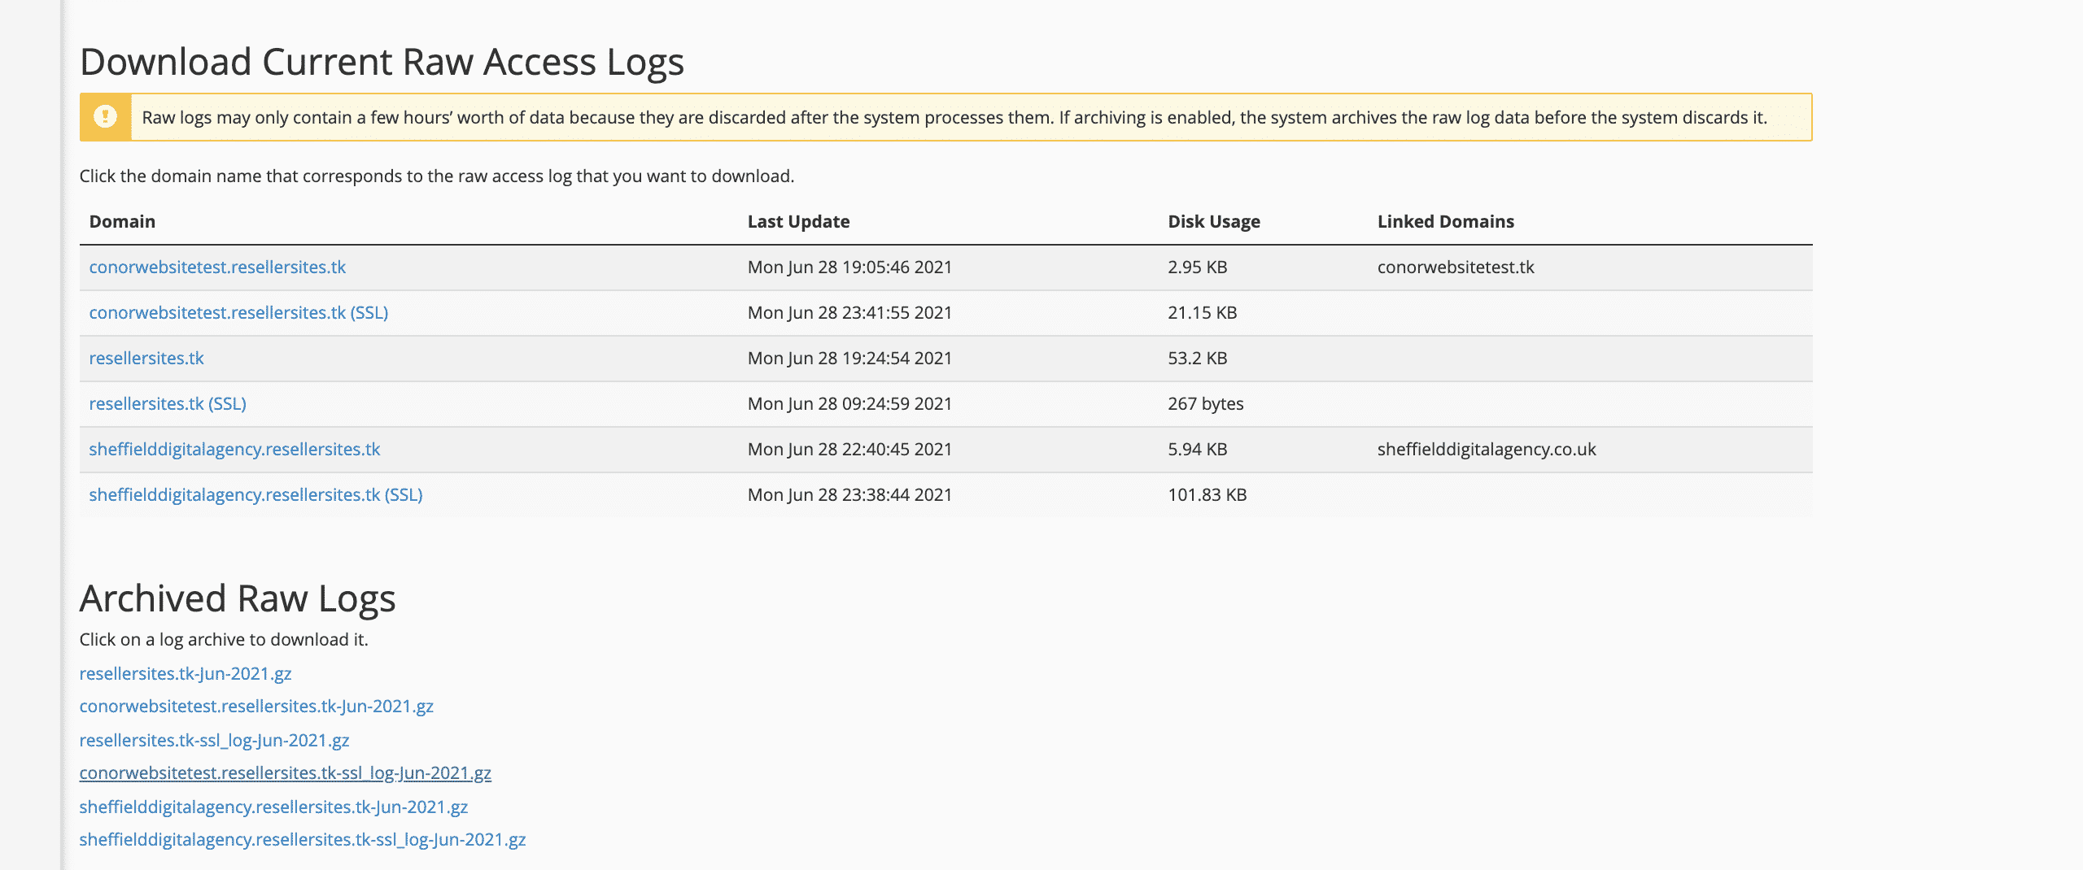The height and width of the screenshot is (870, 2083).
Task: Click the Last Update column header
Action: pyautogui.click(x=798, y=222)
